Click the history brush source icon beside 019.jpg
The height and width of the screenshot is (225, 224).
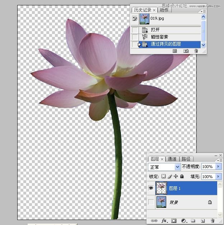pyautogui.click(x=135, y=19)
